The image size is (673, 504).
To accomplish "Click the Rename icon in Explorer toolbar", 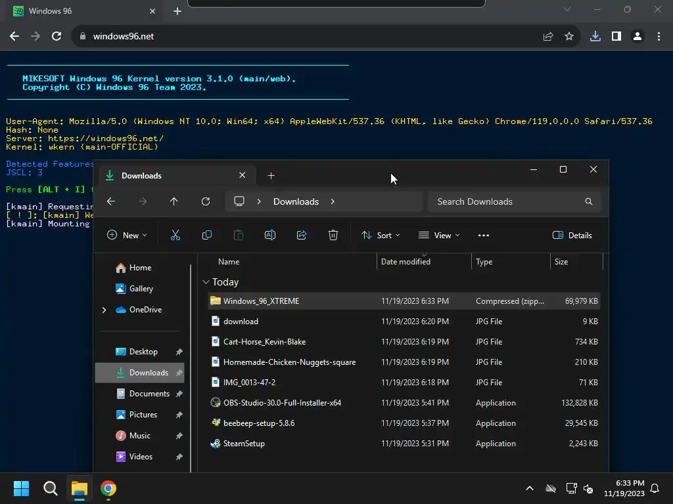I will coord(270,236).
